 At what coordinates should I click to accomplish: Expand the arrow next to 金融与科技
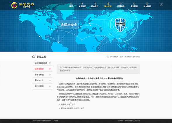click(x=50, y=75)
